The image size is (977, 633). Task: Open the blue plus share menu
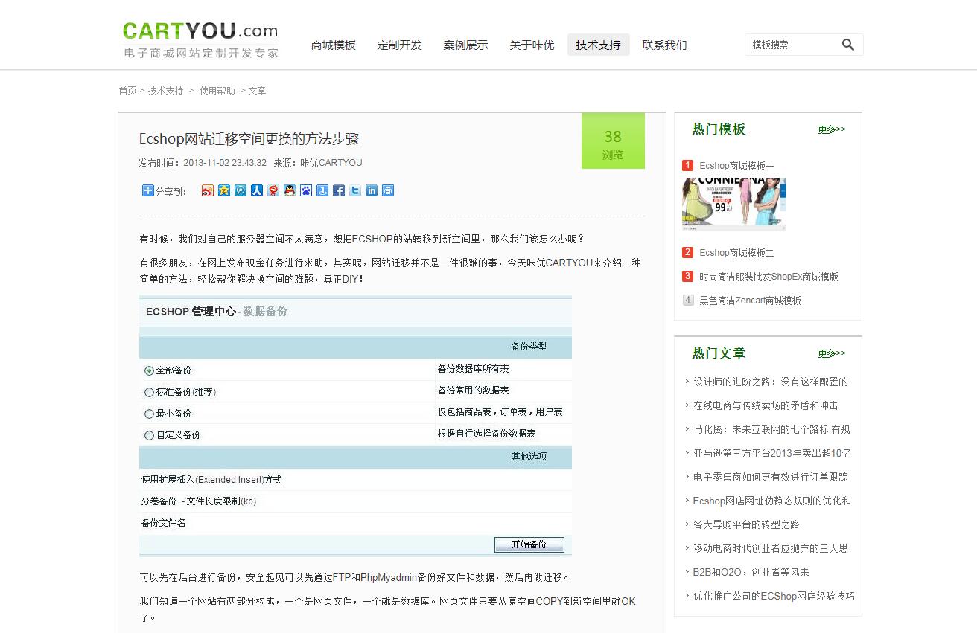pos(148,191)
